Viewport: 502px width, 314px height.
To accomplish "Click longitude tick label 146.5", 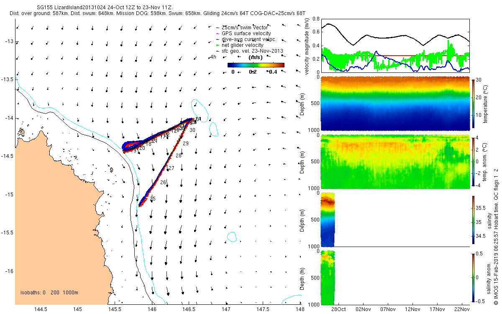I will coord(189,310).
